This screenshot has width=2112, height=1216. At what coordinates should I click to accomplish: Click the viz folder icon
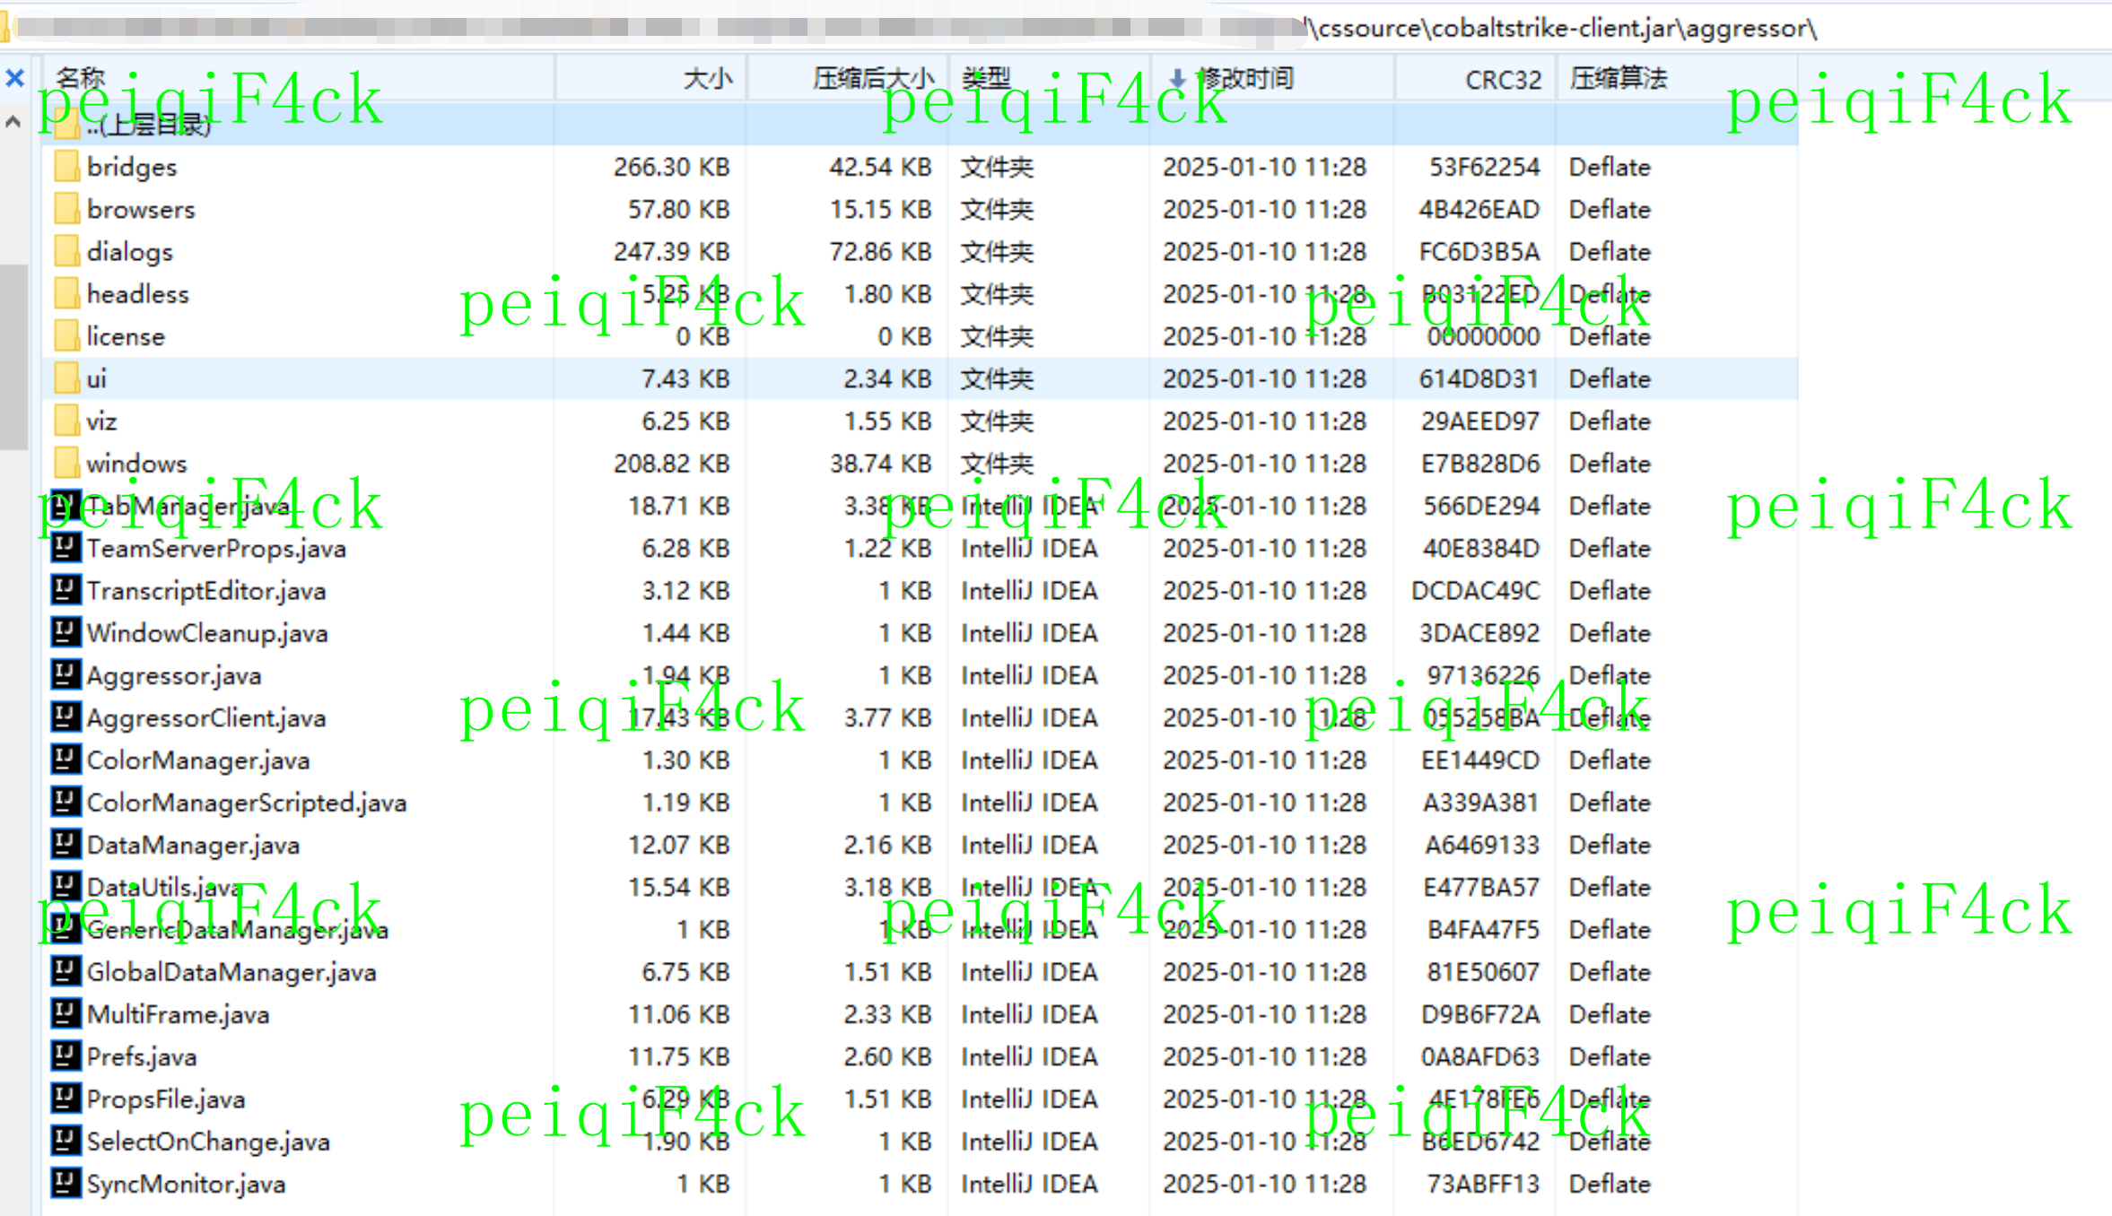65,421
